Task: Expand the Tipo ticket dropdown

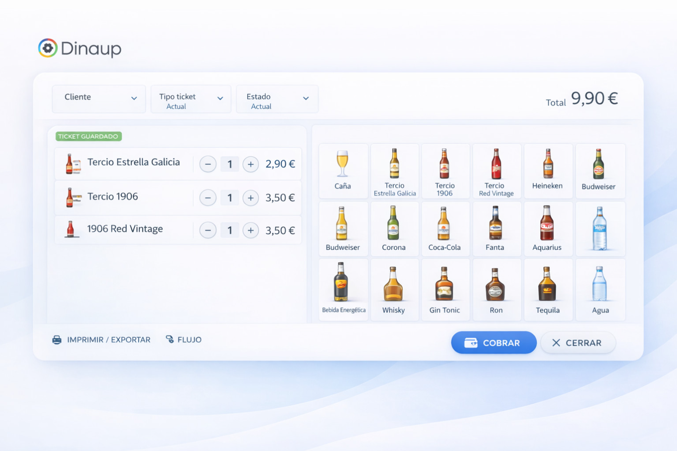Action: pyautogui.click(x=191, y=99)
